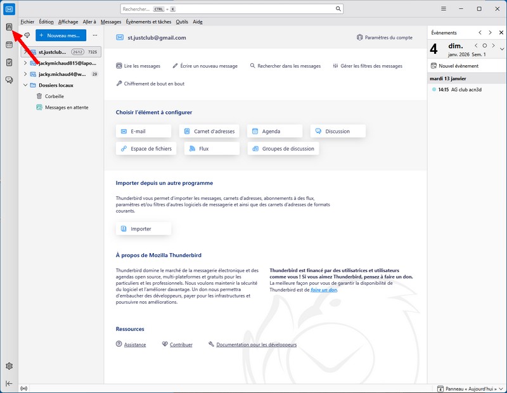Click the global Rechercher search field
Viewport: 507px width, 393px height.
coord(231,9)
